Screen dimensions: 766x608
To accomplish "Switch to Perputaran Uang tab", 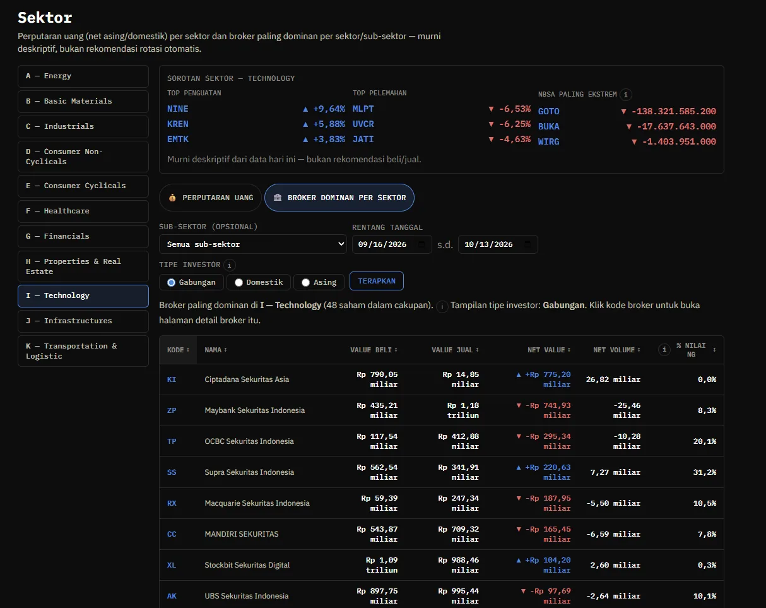I will tap(210, 198).
